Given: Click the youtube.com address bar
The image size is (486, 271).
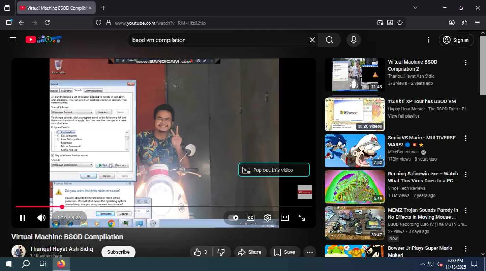Looking at the screenshot, I should pos(244,23).
